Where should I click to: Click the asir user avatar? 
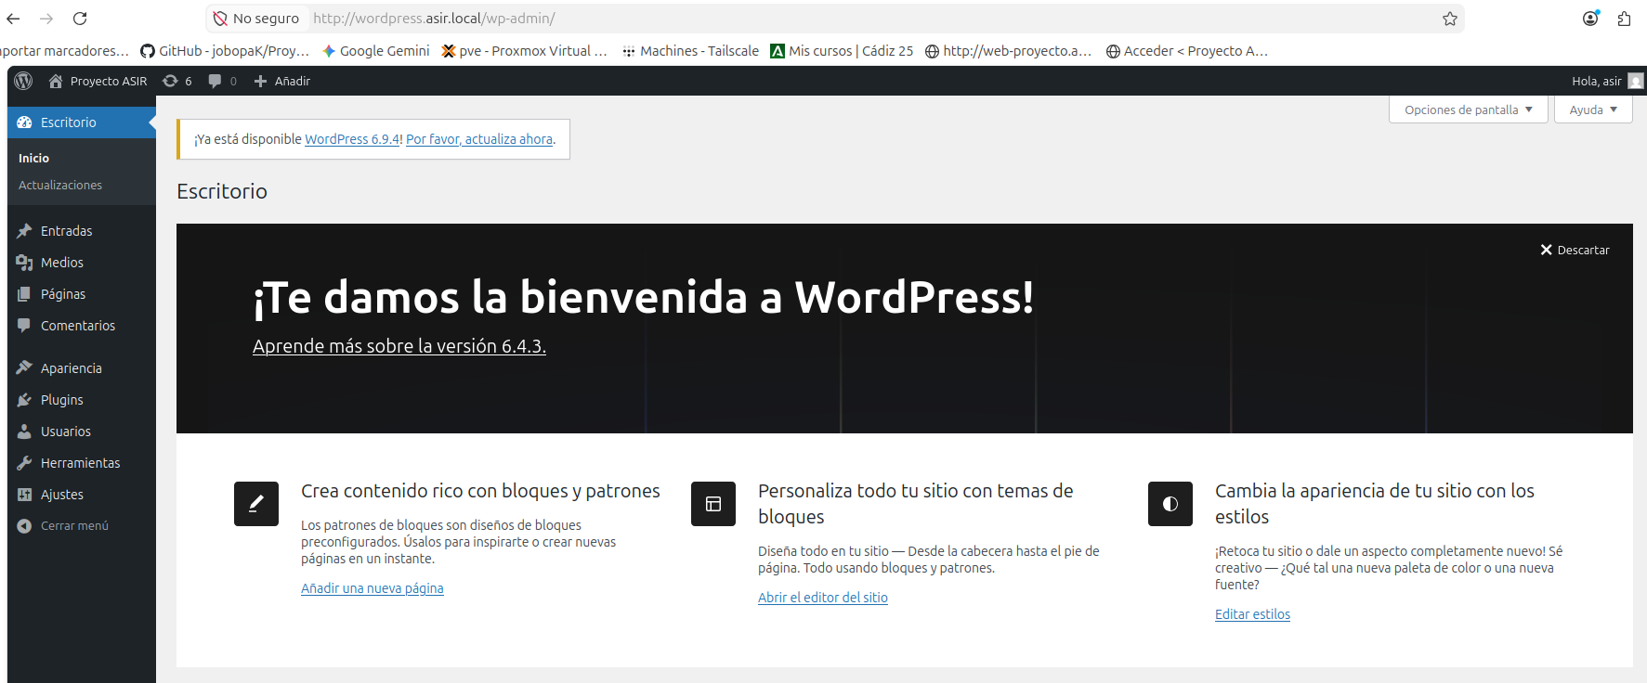[x=1636, y=81]
